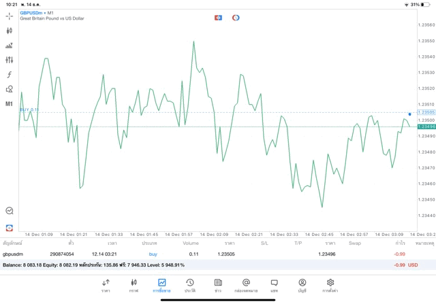Tap the current price 1.23496 in table

click(x=327, y=254)
